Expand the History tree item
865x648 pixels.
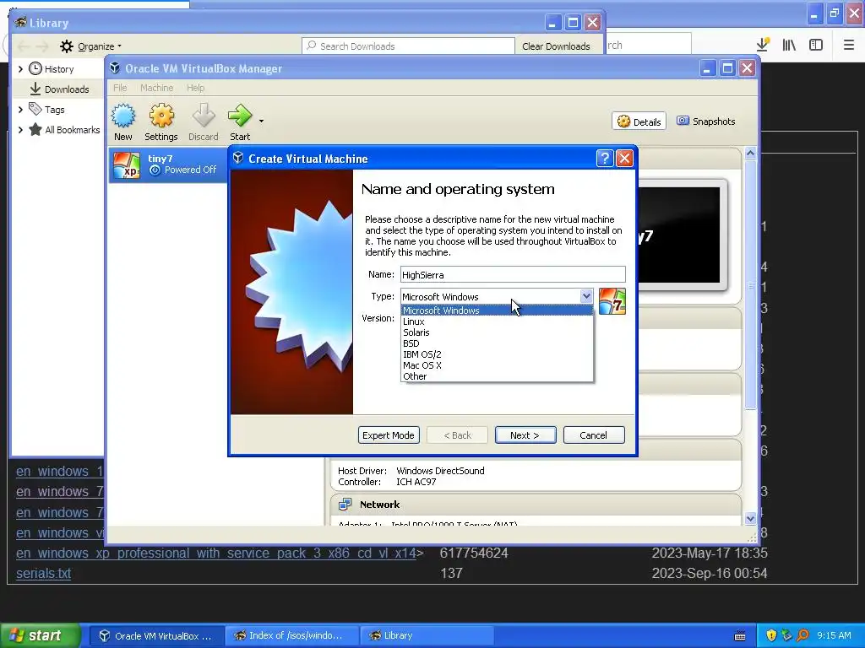pyautogui.click(x=21, y=69)
